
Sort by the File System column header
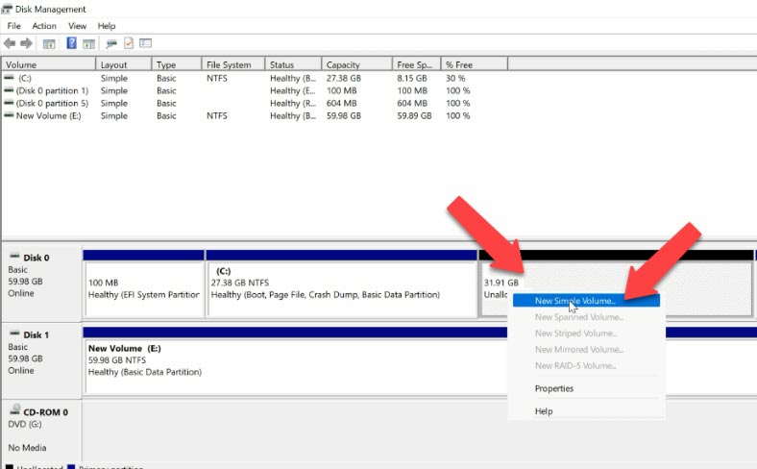(233, 64)
